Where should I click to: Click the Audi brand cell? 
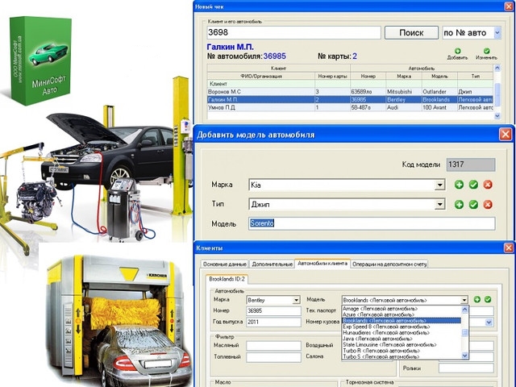click(x=403, y=107)
